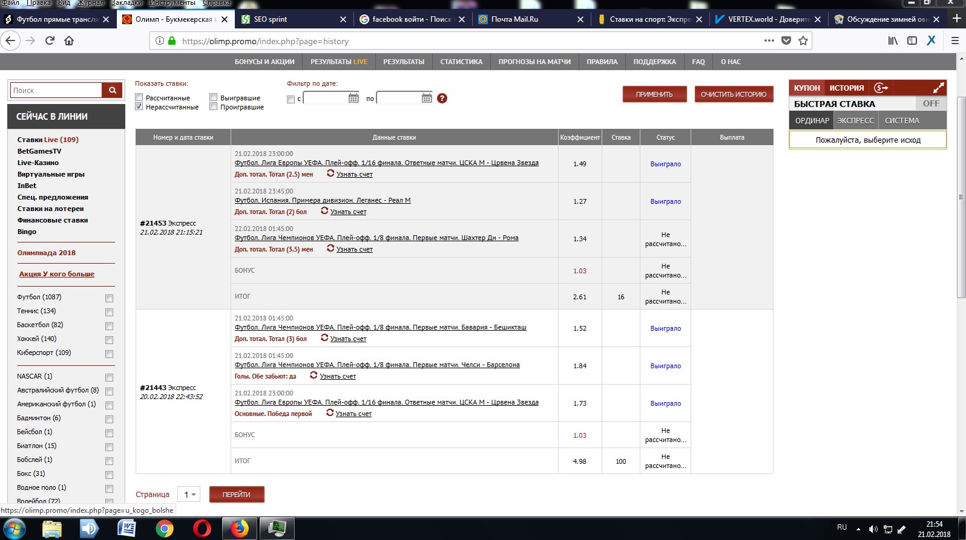Open the БОНУСЫ И АКЦИИ menu
The width and height of the screenshot is (966, 540).
click(x=264, y=62)
